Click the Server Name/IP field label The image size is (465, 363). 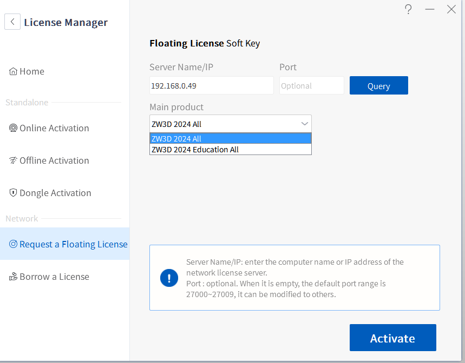(181, 67)
